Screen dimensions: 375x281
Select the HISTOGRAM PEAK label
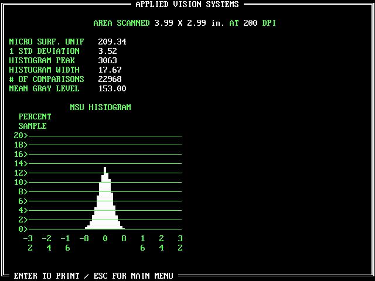tap(42, 60)
